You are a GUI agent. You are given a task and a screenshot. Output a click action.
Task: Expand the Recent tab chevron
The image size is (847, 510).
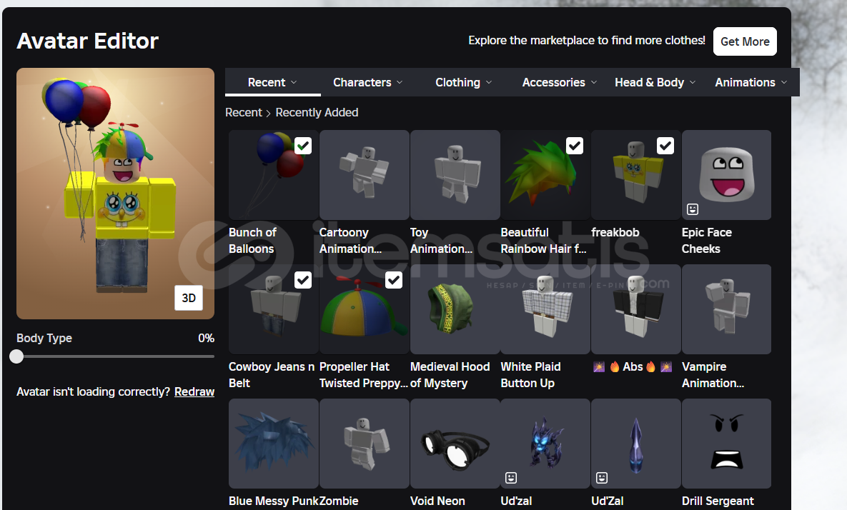(x=294, y=83)
